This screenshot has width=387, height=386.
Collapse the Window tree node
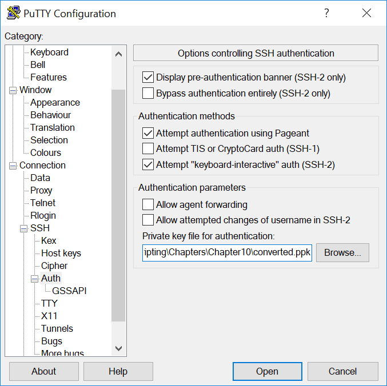point(13,90)
